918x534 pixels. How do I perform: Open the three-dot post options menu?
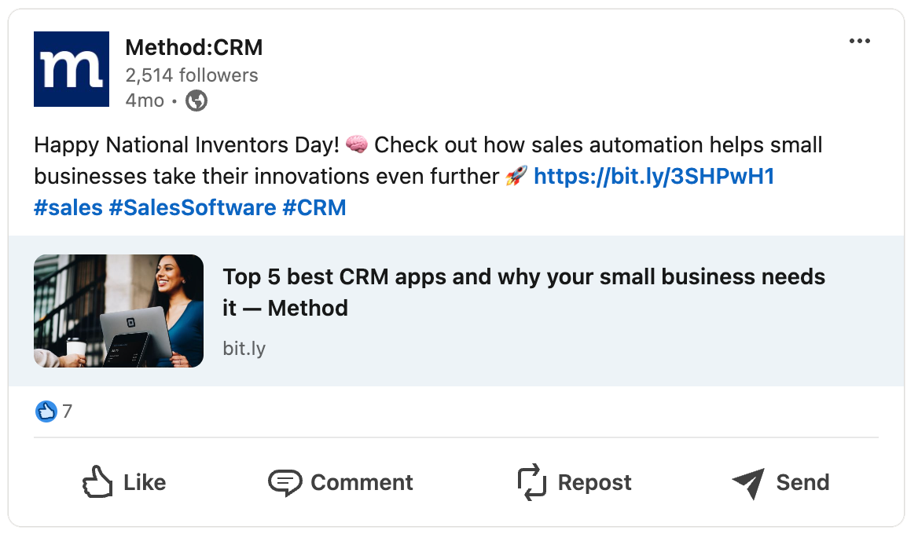click(x=860, y=42)
